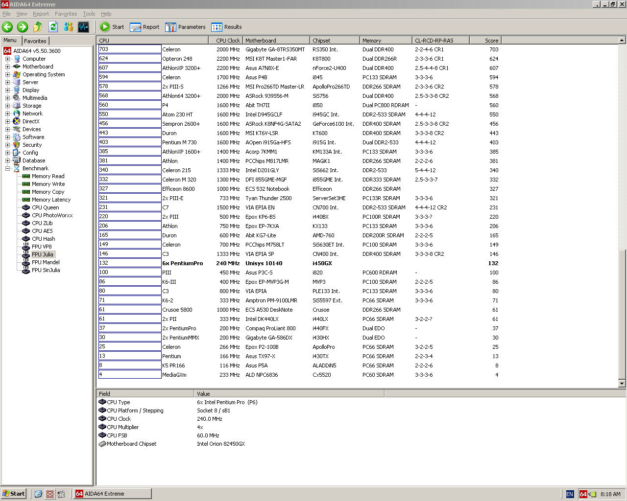Click the Refresh page toolbar icon

[53, 27]
